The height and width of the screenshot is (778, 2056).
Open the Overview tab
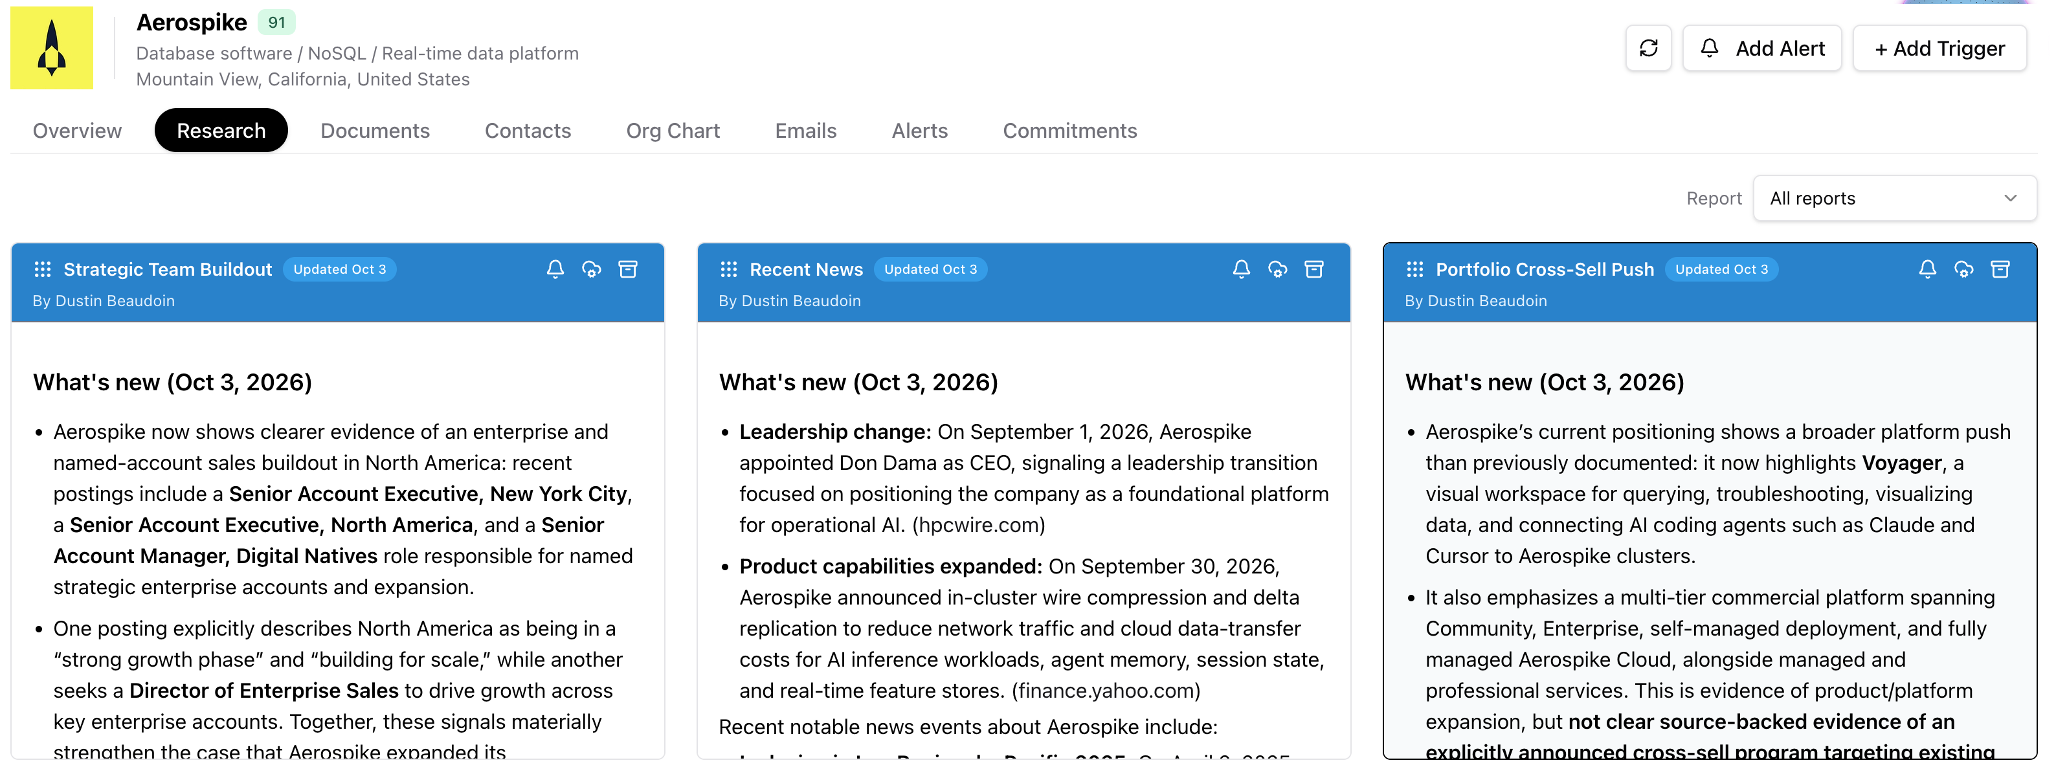[78, 130]
